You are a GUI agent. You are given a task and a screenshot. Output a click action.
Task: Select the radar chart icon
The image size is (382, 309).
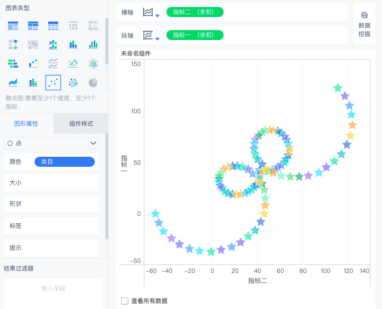tap(93, 64)
